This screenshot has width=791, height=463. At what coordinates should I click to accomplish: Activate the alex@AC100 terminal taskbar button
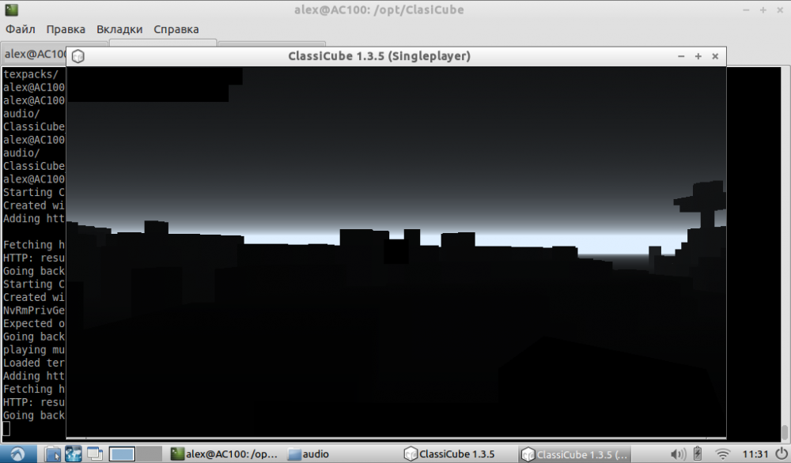coord(225,454)
